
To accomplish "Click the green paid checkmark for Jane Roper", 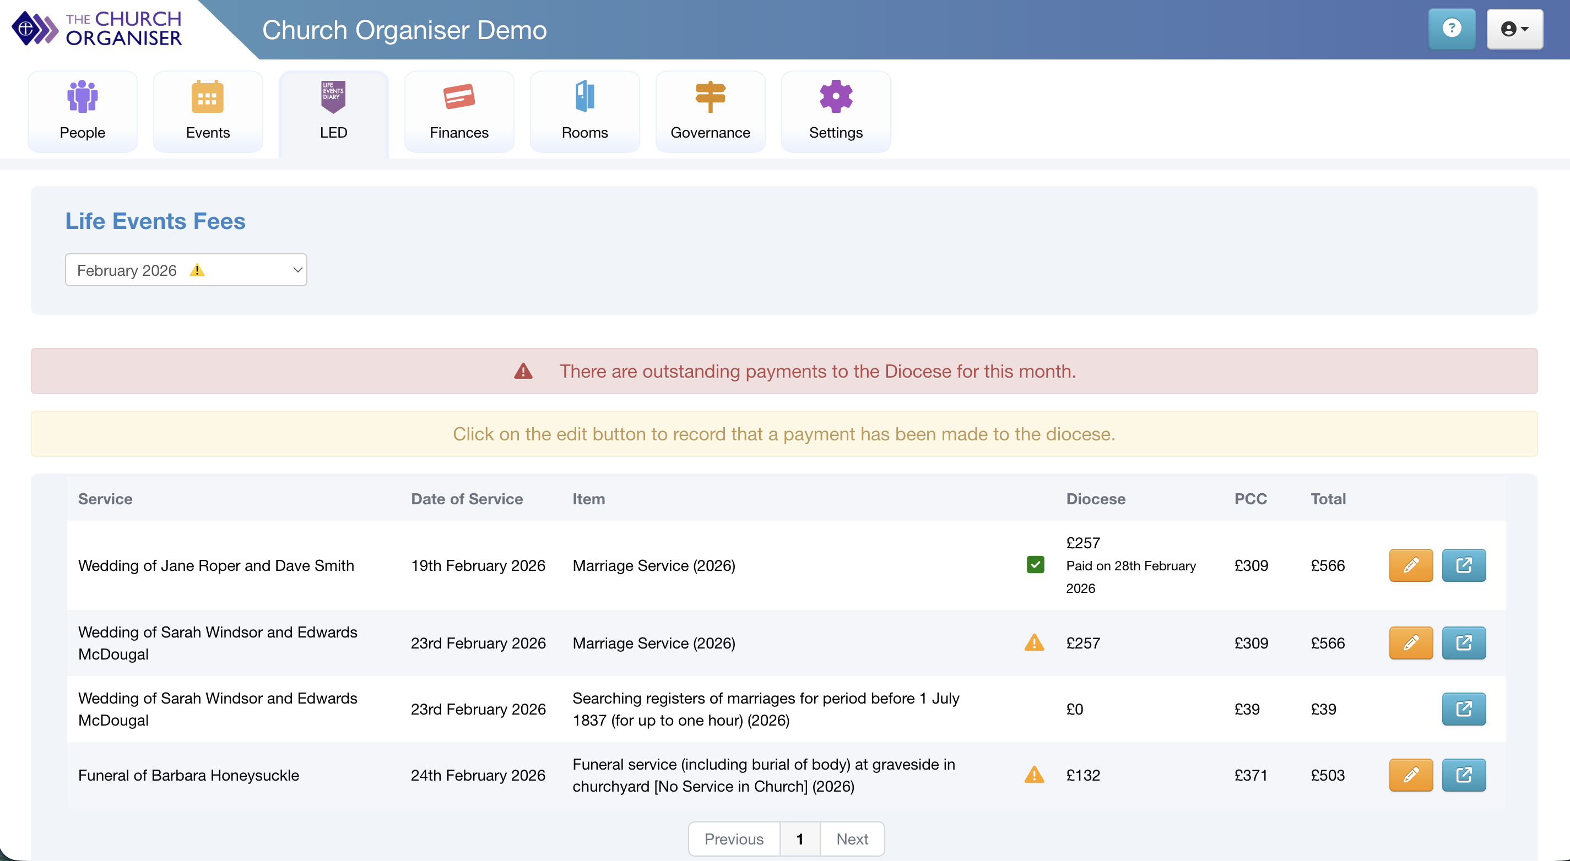I will (1035, 564).
